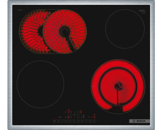This screenshot has height=130, width=162.
Task: Select the front-left cooking zone selector circle
Action: pyautogui.click(x=71, y=117)
